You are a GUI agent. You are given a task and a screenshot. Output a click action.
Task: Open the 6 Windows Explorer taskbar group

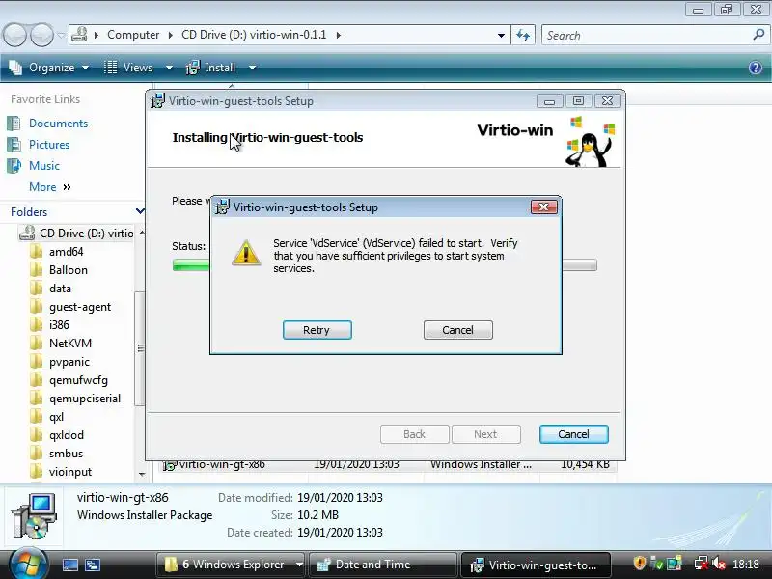coord(231,565)
